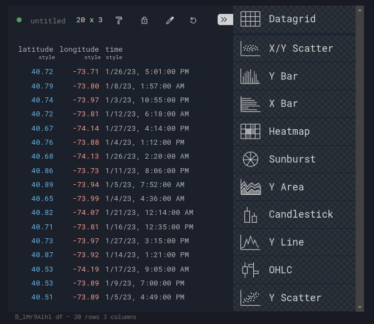The width and height of the screenshot is (374, 324).
Task: Click time cell 1/12/23, 6:18:00 AM
Action: pyautogui.click(x=147, y=114)
